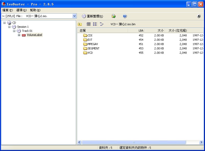Expand the VolumeLabel node
The image size is (205, 151).
pos(19,35)
